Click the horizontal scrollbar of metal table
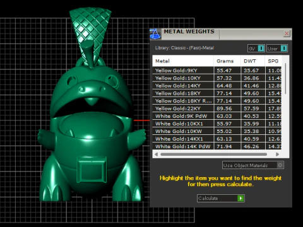 pyautogui.click(x=213, y=154)
